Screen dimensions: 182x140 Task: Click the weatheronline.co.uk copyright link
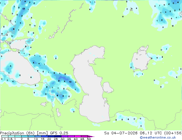(158, 137)
